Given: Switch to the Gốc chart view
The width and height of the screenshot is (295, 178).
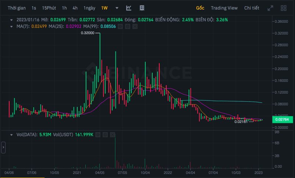Looking at the screenshot, I should [x=200, y=8].
